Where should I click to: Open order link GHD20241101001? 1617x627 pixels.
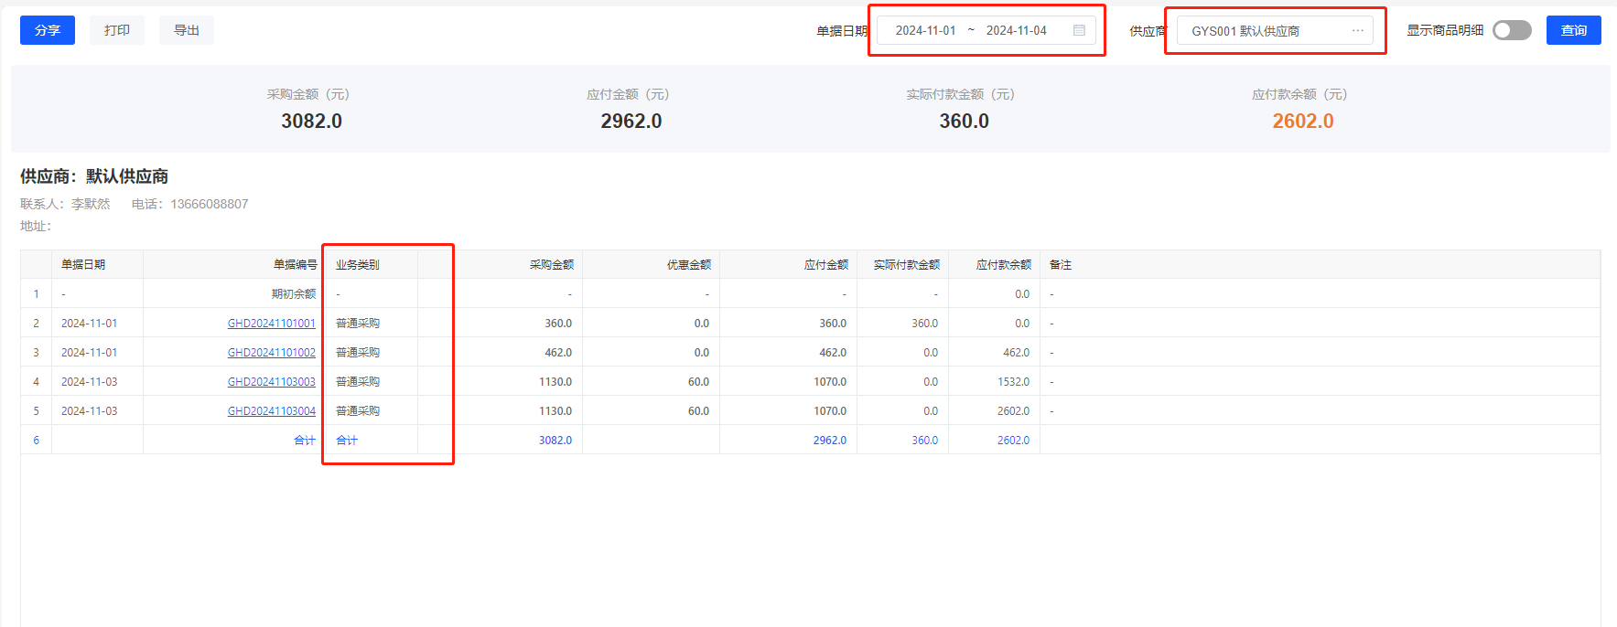(x=271, y=324)
